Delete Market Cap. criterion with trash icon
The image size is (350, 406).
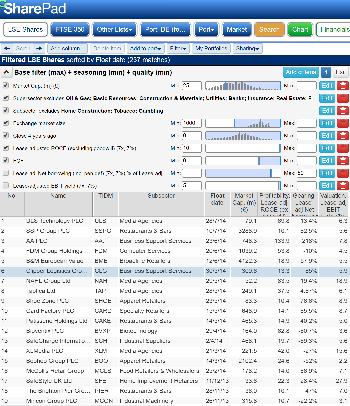[343, 86]
